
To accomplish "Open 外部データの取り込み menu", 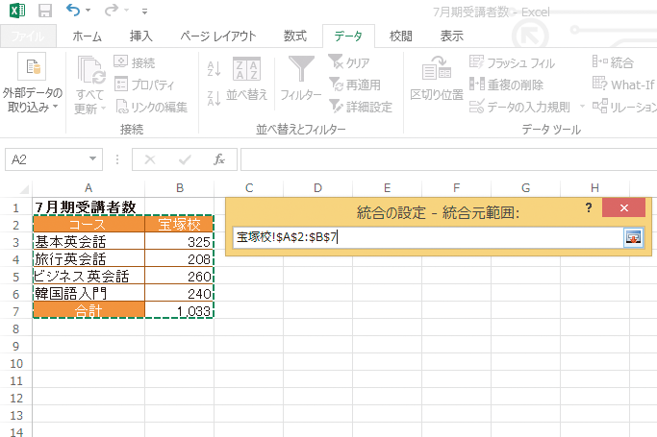I will tap(32, 84).
